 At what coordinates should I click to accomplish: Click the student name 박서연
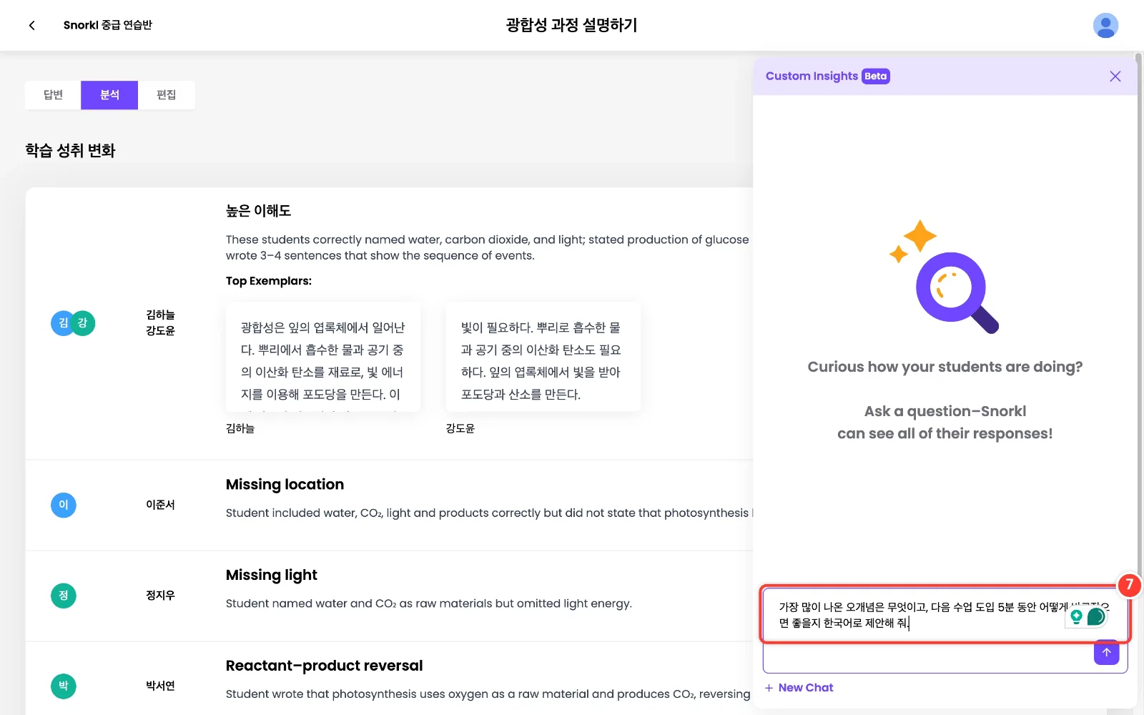coord(160,686)
